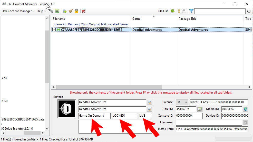Click the Deadfall Adventures Package Title cell
253x142 pixels.
coord(193,30)
